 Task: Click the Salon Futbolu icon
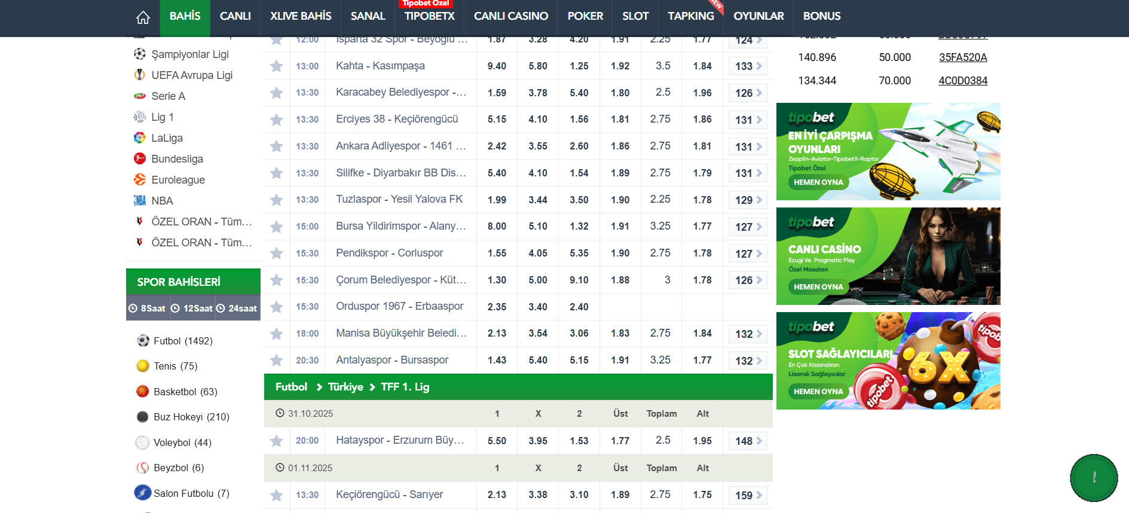pyautogui.click(x=142, y=493)
